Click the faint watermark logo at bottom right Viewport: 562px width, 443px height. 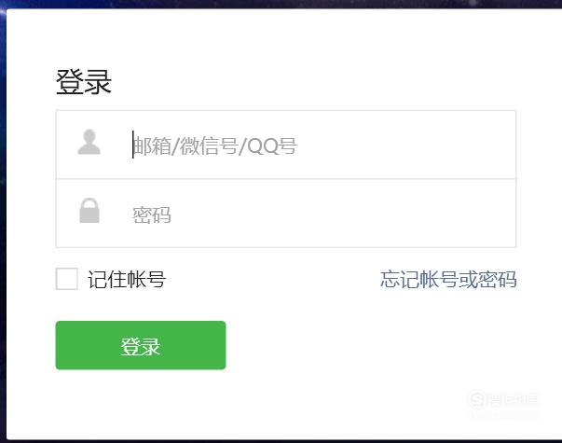point(503,399)
